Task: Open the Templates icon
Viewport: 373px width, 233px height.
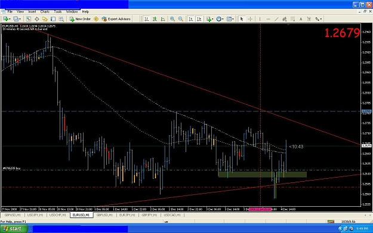Action: (229, 19)
